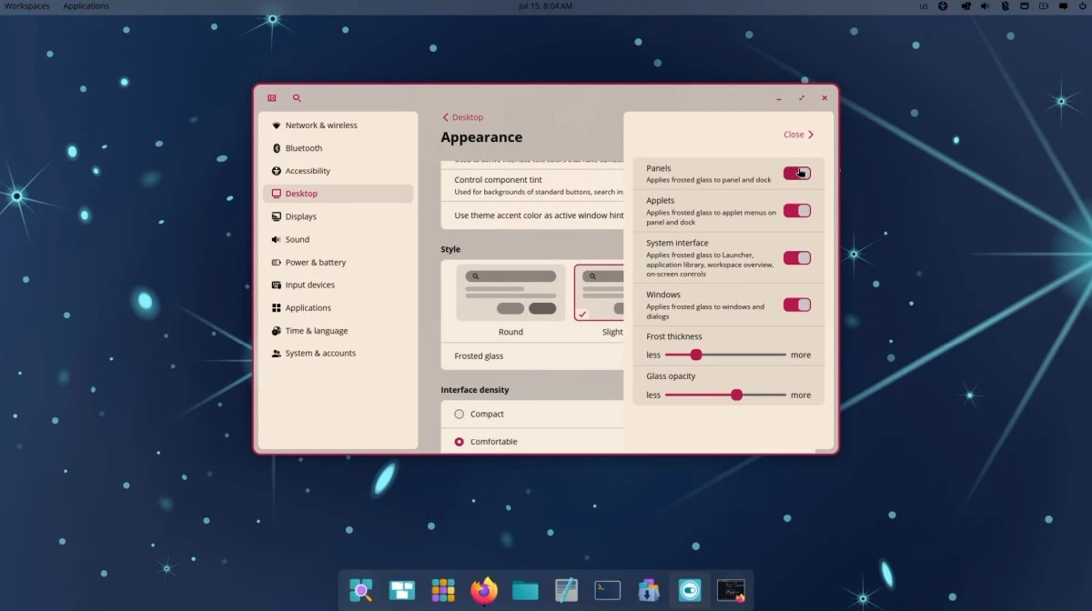Click the Settings toggle icon in dock
Viewport: 1092px width, 611px height.
(x=690, y=590)
